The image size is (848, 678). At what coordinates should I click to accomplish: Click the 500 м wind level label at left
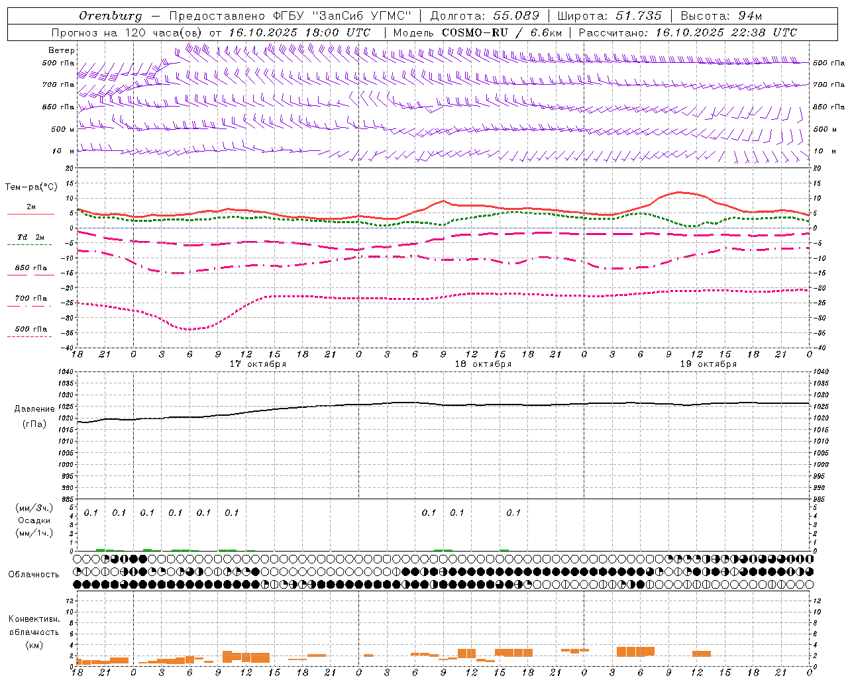click(63, 129)
